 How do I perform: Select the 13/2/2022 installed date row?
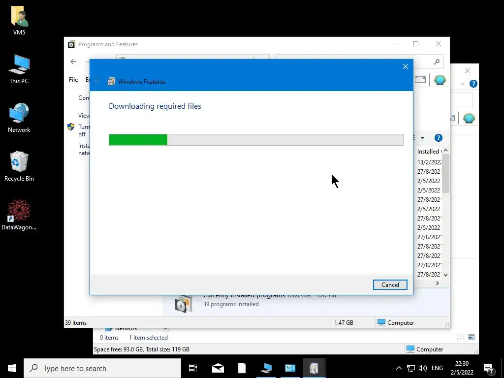[x=429, y=162]
